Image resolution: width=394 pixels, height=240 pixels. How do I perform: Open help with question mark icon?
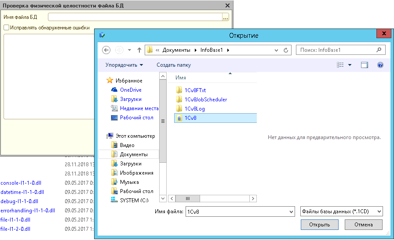coord(380,65)
